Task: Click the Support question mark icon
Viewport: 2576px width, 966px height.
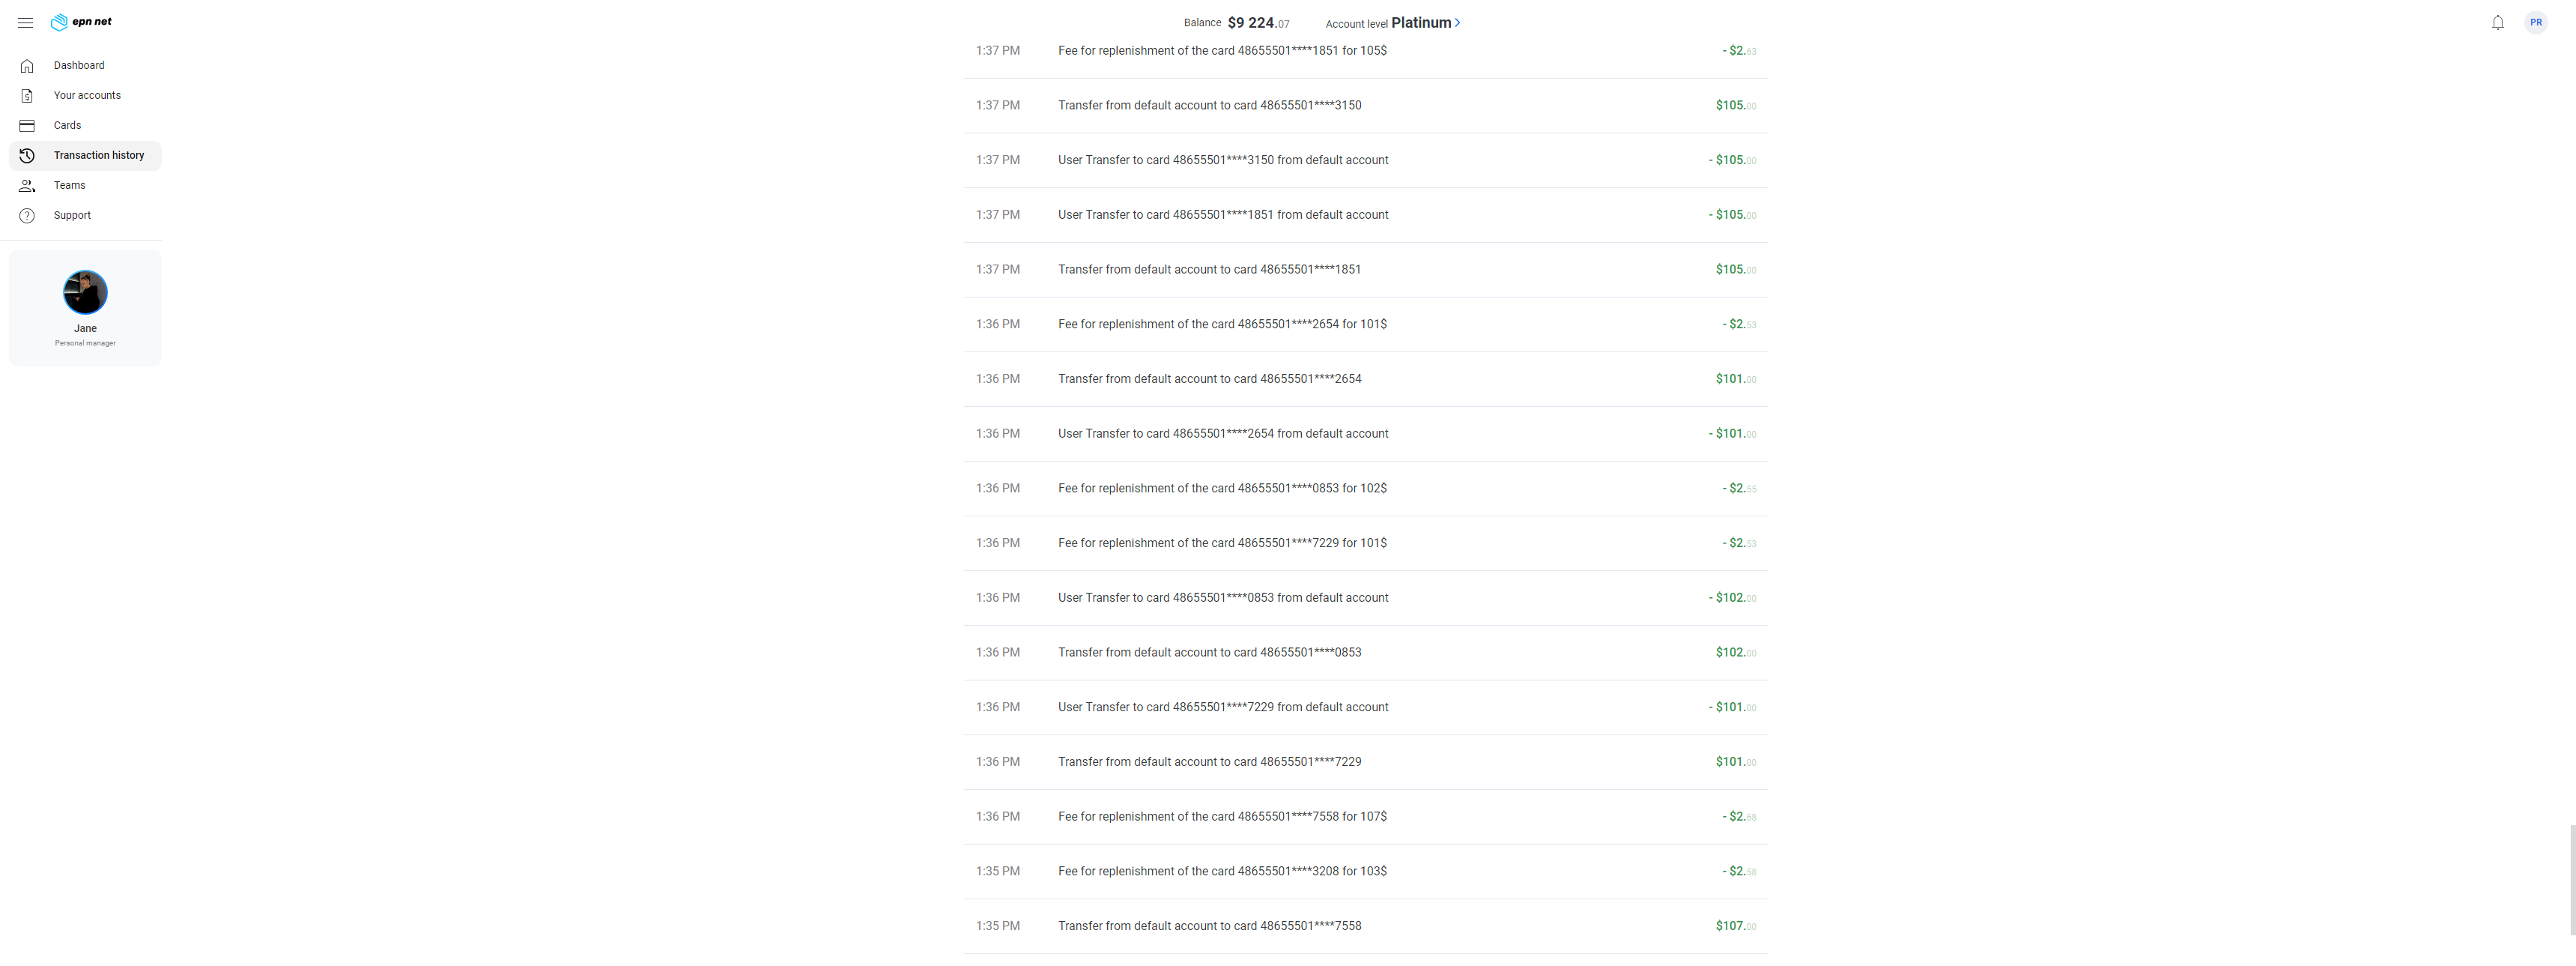Action: [x=27, y=216]
